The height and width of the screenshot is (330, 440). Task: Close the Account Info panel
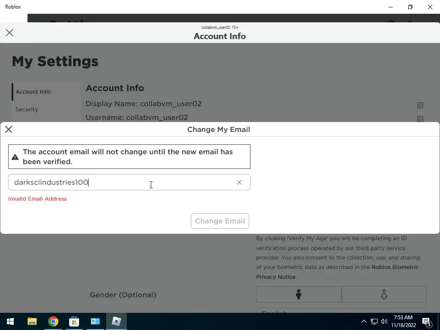9,33
